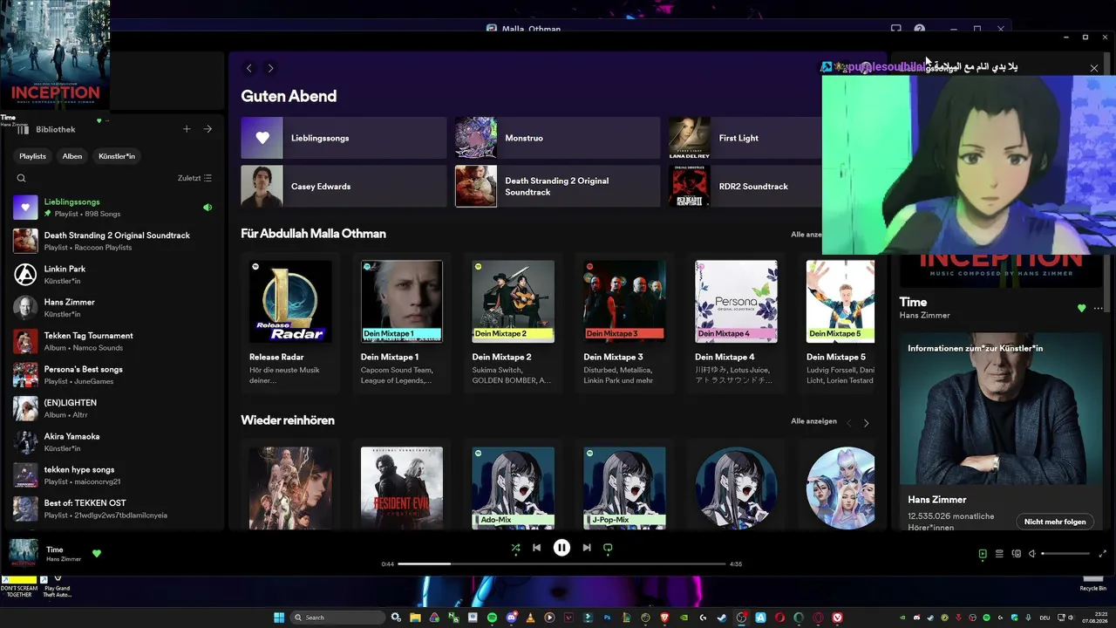
Task: Click the taskbar Search box
Action: coord(338,618)
